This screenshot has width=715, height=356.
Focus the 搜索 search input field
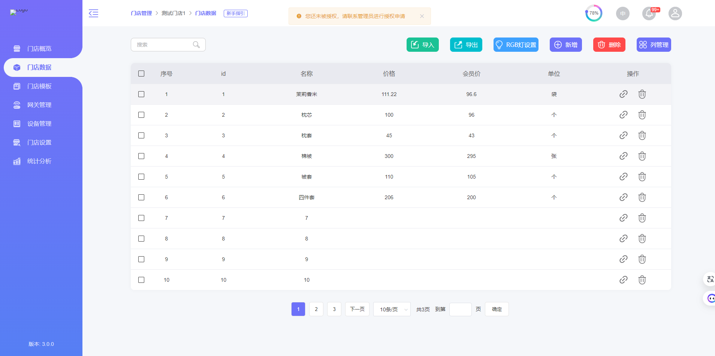168,45
